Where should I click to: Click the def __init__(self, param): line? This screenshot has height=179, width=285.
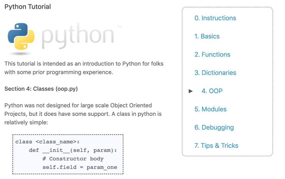[73, 150]
